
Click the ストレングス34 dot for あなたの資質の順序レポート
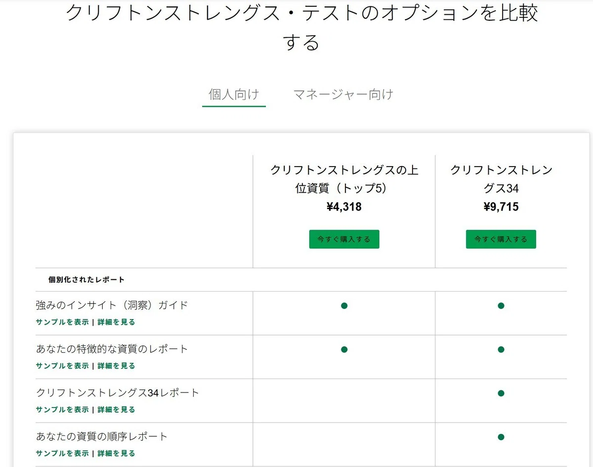pyautogui.click(x=501, y=437)
